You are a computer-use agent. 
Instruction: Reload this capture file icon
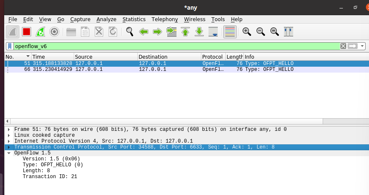[x=113, y=32]
